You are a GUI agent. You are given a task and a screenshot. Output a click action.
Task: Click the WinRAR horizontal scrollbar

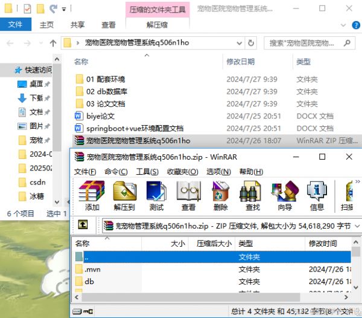pos(191,297)
